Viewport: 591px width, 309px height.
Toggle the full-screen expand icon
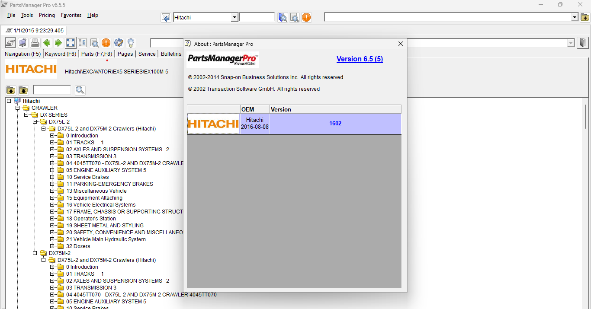(71, 43)
